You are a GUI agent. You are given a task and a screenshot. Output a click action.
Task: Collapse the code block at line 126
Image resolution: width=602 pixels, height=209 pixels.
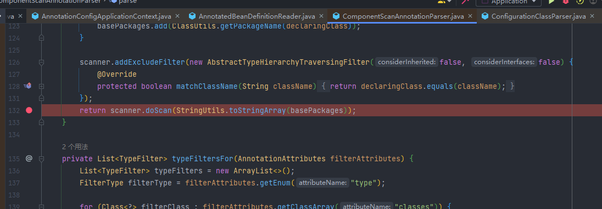41,62
